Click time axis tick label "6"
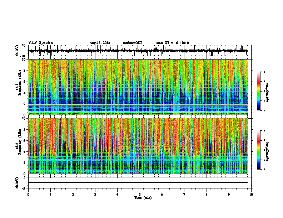This screenshot has width=283, height=218. [162, 194]
